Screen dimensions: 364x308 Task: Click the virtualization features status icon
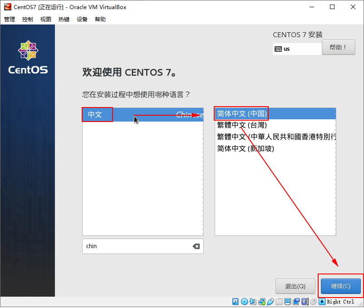305,301
